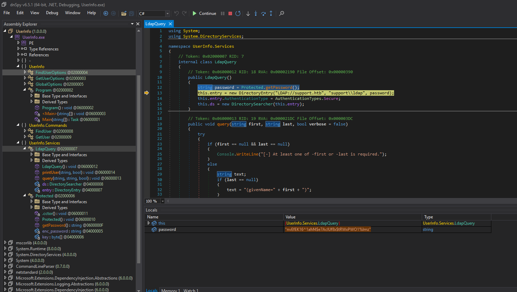Switch to the Locals bottom tab
This screenshot has width=517, height=292.
point(152,290)
